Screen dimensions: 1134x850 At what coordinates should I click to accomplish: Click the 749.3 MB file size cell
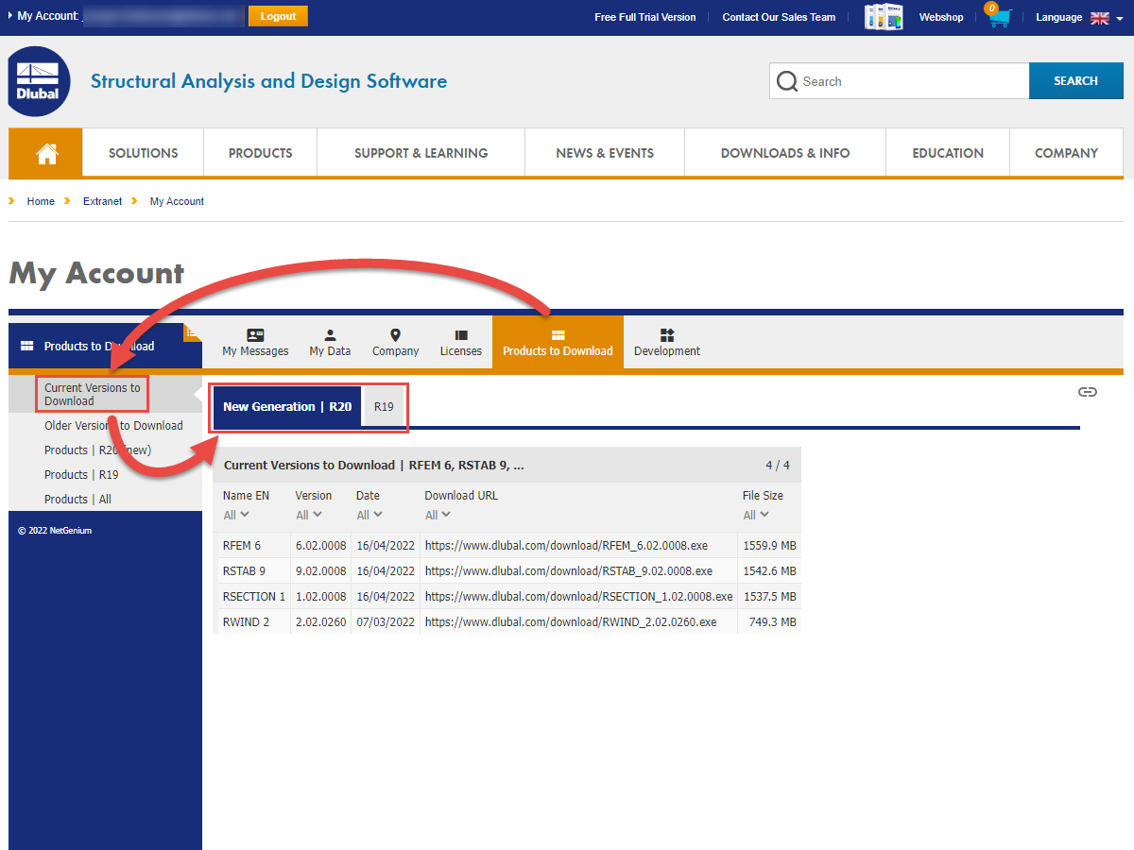(771, 622)
